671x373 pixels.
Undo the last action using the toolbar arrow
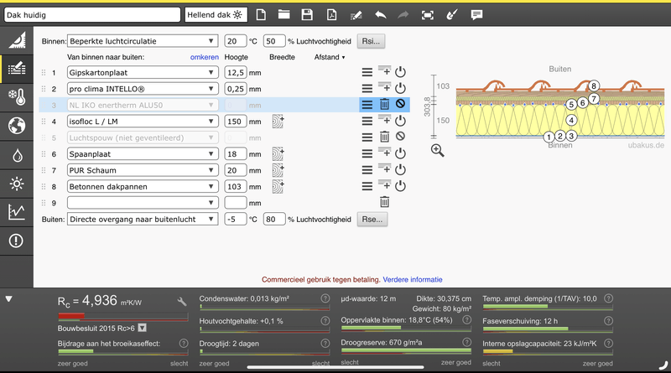[x=381, y=15]
